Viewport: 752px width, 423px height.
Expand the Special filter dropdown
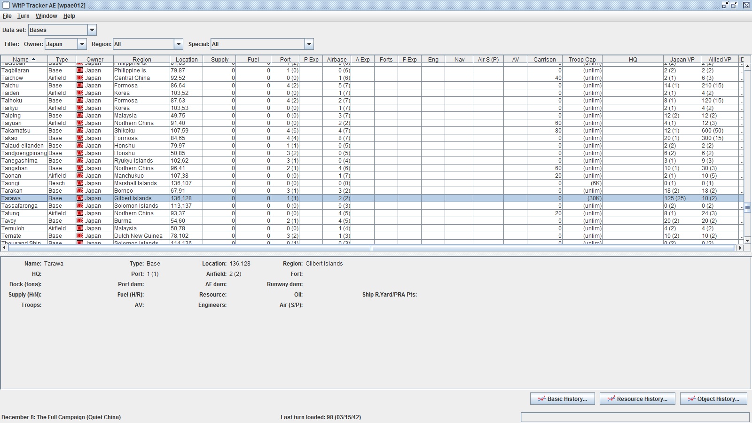point(309,44)
